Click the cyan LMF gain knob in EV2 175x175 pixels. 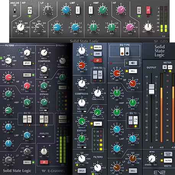click(117, 129)
